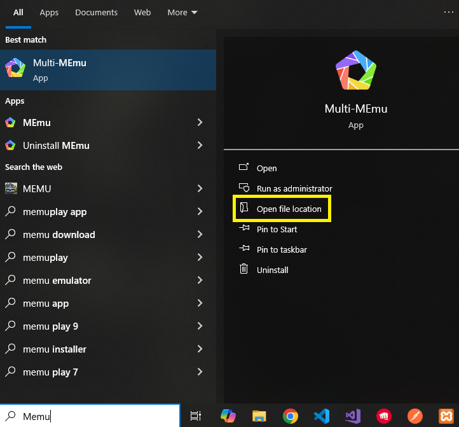
Task: Select Run as administrator option
Action: tap(294, 188)
